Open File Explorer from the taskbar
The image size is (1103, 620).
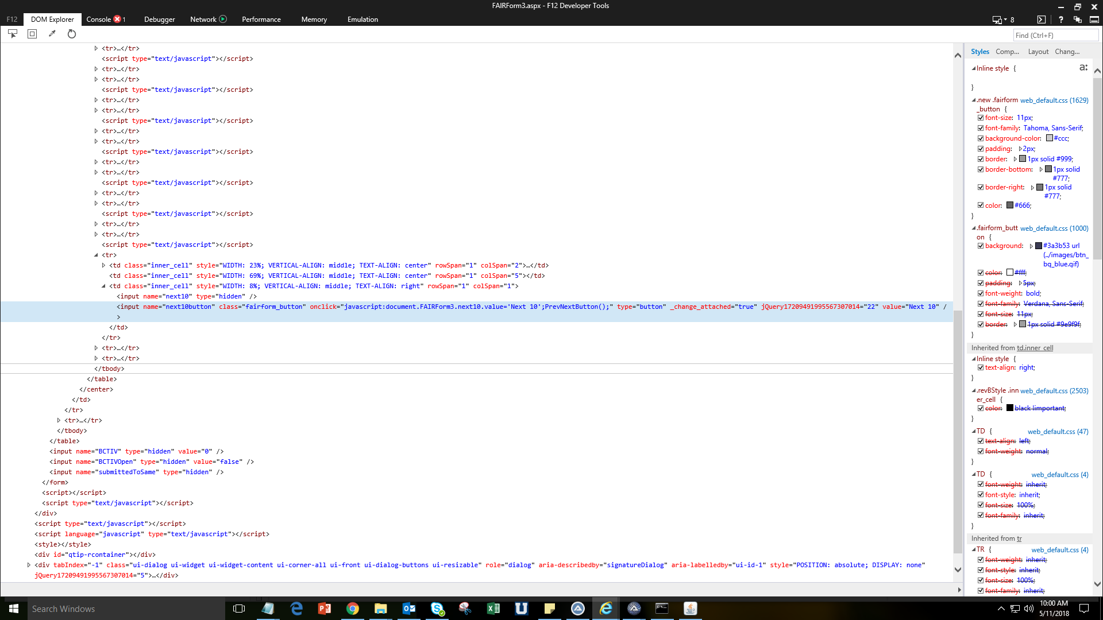pyautogui.click(x=381, y=609)
